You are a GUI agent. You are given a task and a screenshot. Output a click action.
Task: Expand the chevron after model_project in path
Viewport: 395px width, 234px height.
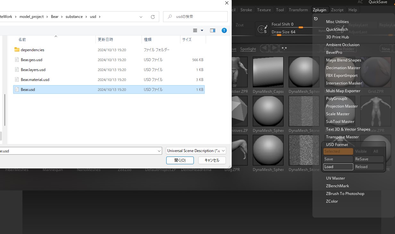47,17
